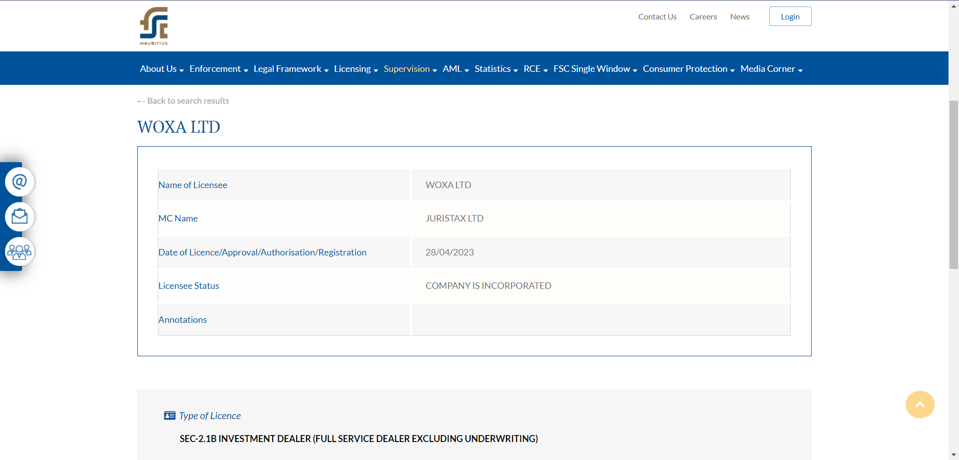
Task: Go to Contact Us page
Action: click(657, 16)
